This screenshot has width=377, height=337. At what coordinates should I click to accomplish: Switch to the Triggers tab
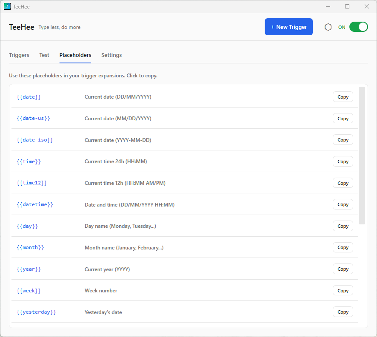point(19,55)
